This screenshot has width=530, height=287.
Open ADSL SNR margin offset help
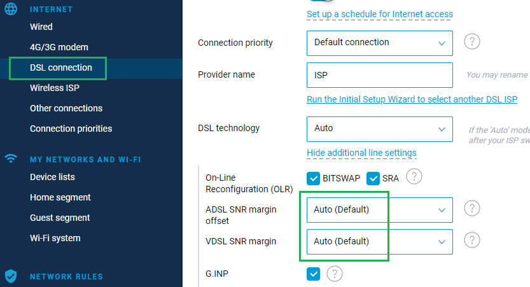(471, 208)
